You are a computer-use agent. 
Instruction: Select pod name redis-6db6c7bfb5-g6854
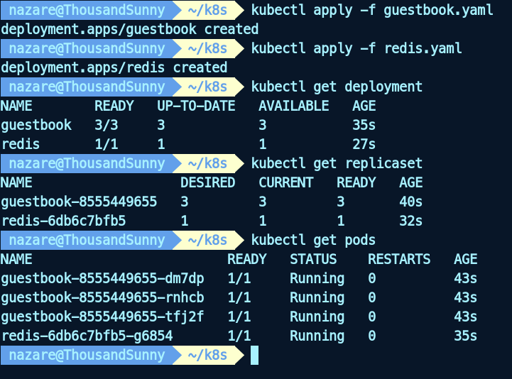[87, 336]
